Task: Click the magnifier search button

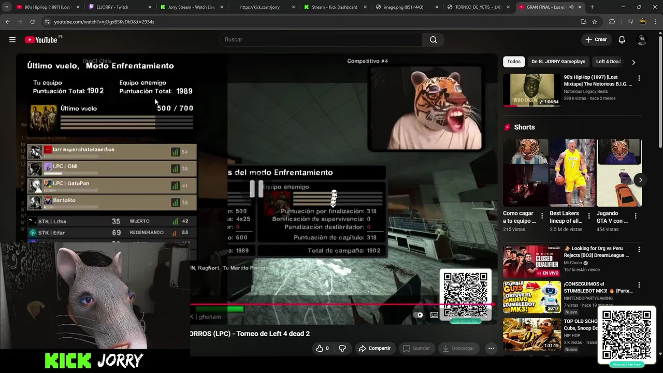Action: pyautogui.click(x=433, y=40)
